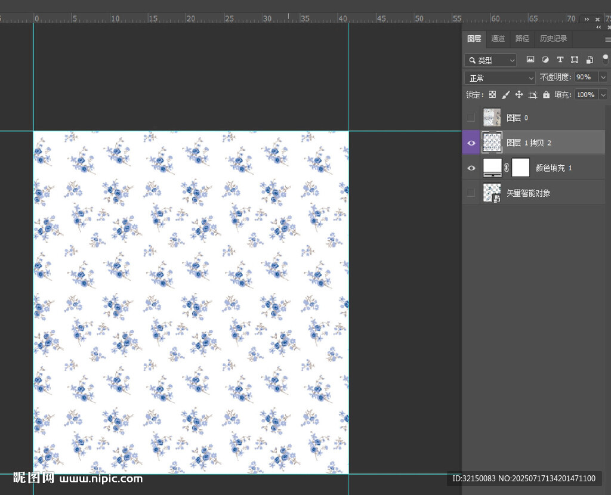
Task: Toggle the layer filter on/off switch
Action: (x=605, y=58)
